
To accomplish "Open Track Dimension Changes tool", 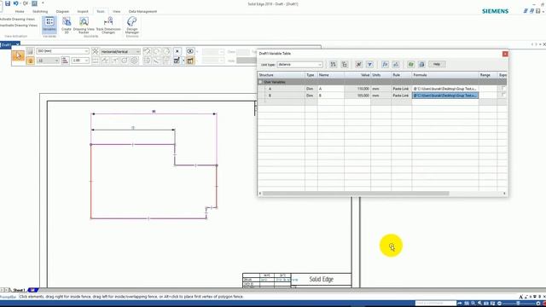I will pyautogui.click(x=108, y=25).
